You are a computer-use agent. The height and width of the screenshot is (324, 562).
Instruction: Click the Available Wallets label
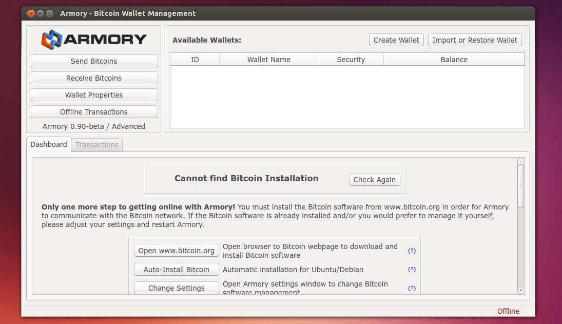(207, 40)
